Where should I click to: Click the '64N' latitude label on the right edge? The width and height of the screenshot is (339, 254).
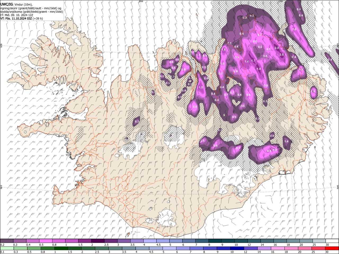(x=337, y=187)
